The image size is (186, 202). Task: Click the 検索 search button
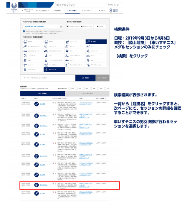click(x=85, y=78)
